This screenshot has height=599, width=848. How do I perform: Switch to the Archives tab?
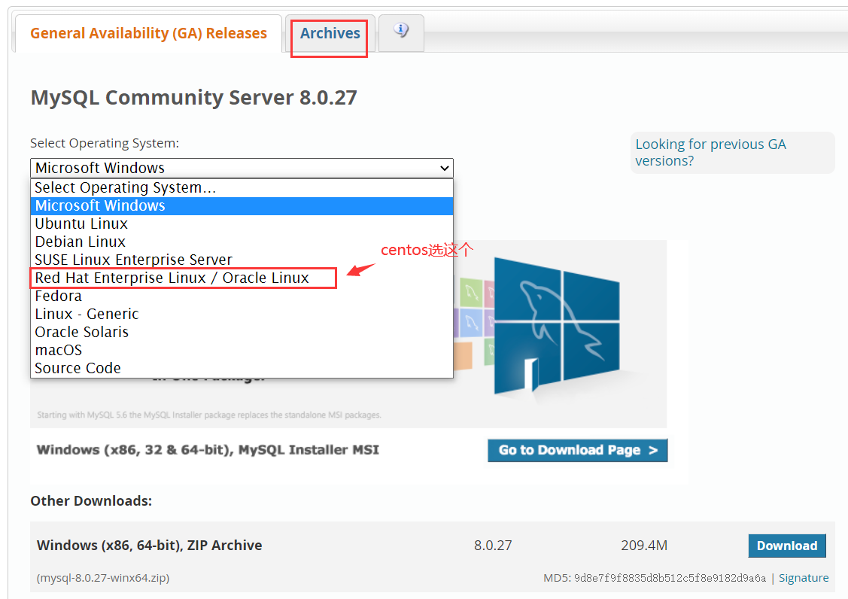point(330,34)
